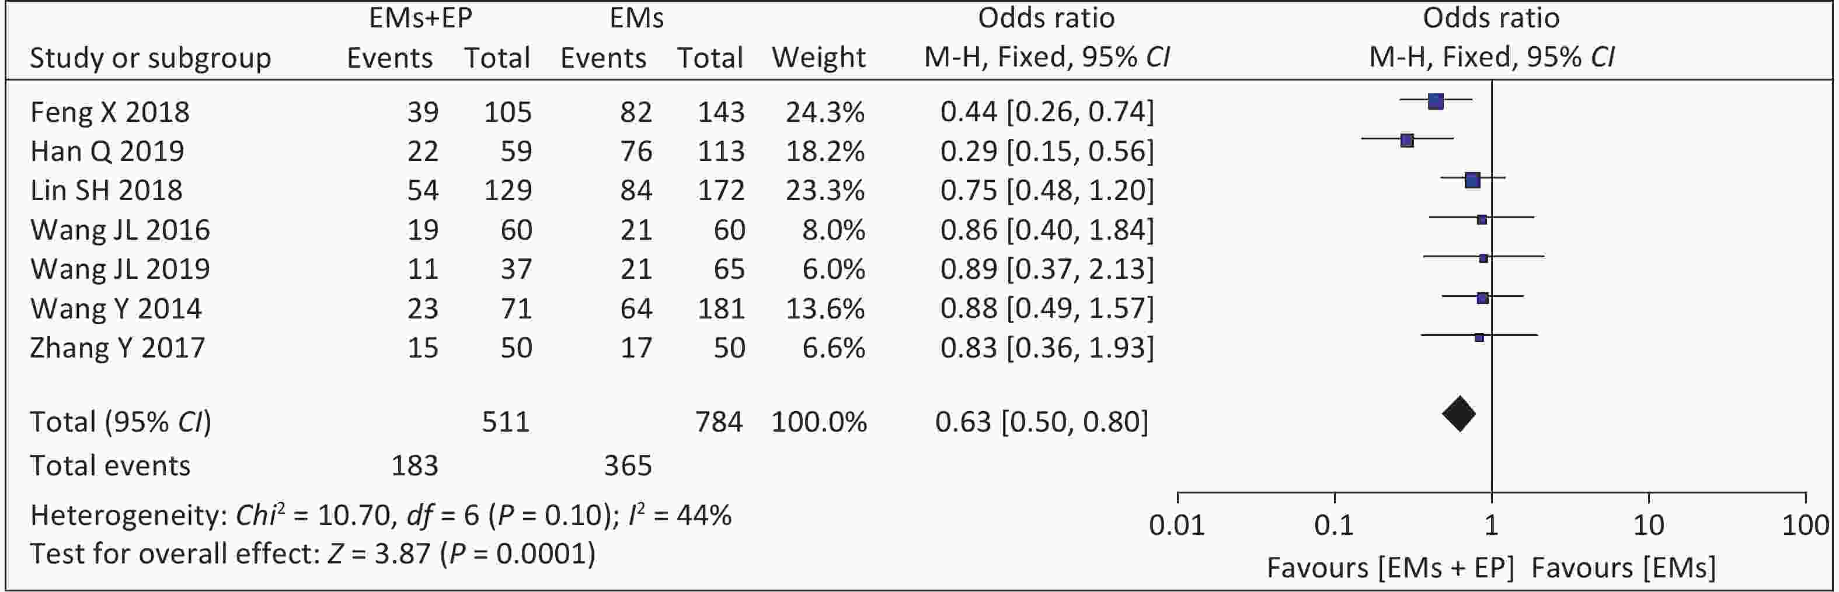This screenshot has width=1839, height=592.
Task: Click the Wang JL 2016 square marker
Action: (x=1482, y=220)
